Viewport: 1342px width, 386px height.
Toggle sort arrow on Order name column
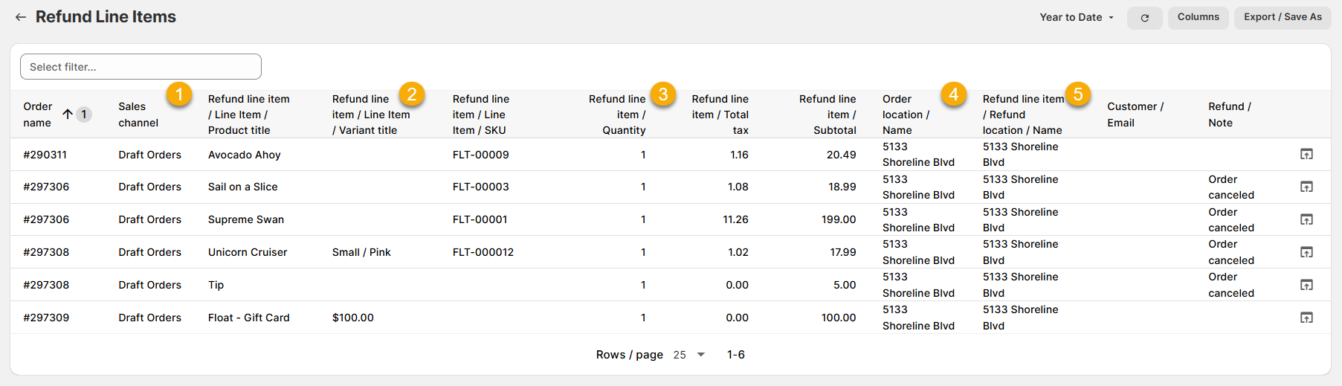68,115
